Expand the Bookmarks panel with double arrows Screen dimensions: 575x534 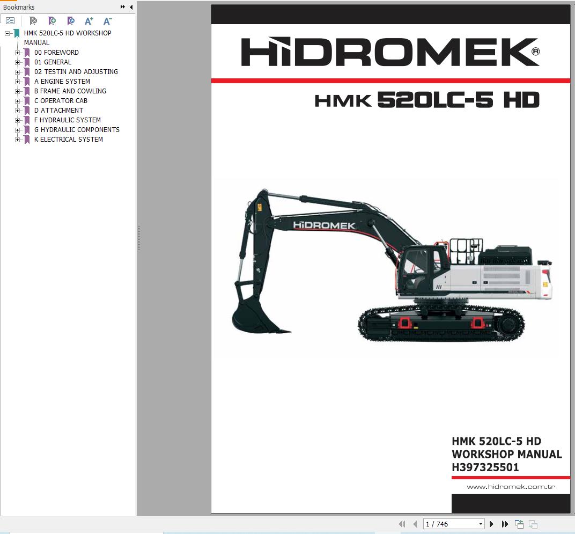pos(122,7)
